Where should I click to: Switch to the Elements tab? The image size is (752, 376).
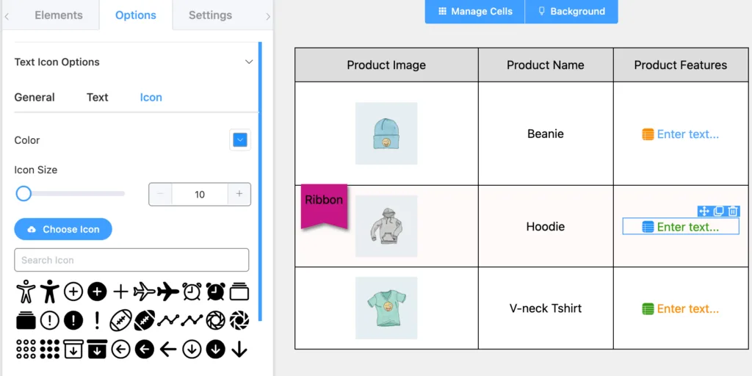[x=59, y=15]
